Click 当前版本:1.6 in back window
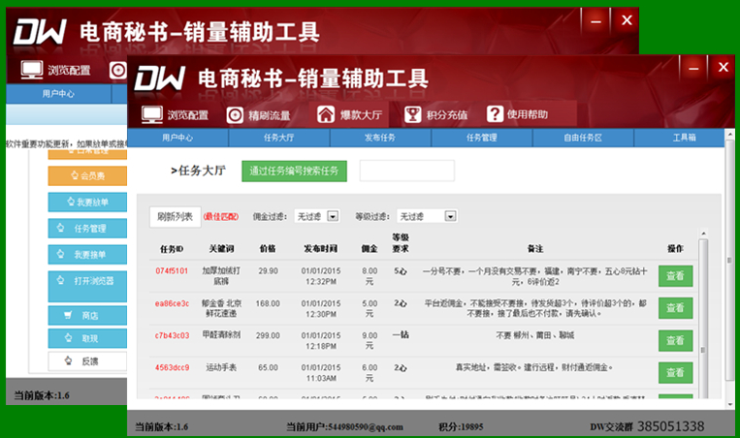 [42, 395]
